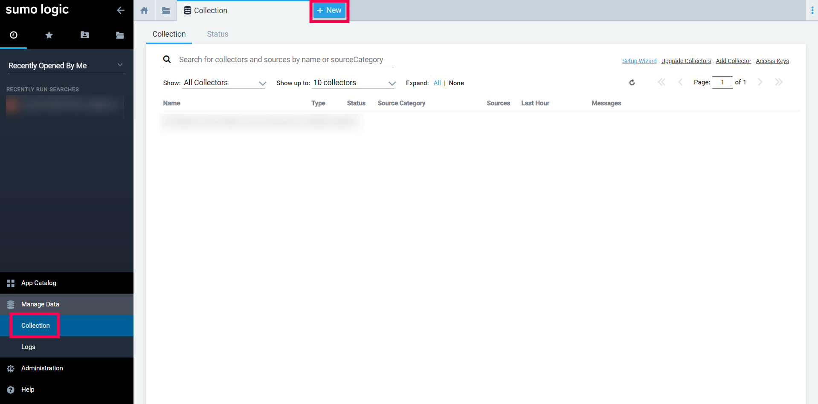Open the Recents clock tab in sidebar
This screenshot has width=818, height=404.
click(14, 35)
